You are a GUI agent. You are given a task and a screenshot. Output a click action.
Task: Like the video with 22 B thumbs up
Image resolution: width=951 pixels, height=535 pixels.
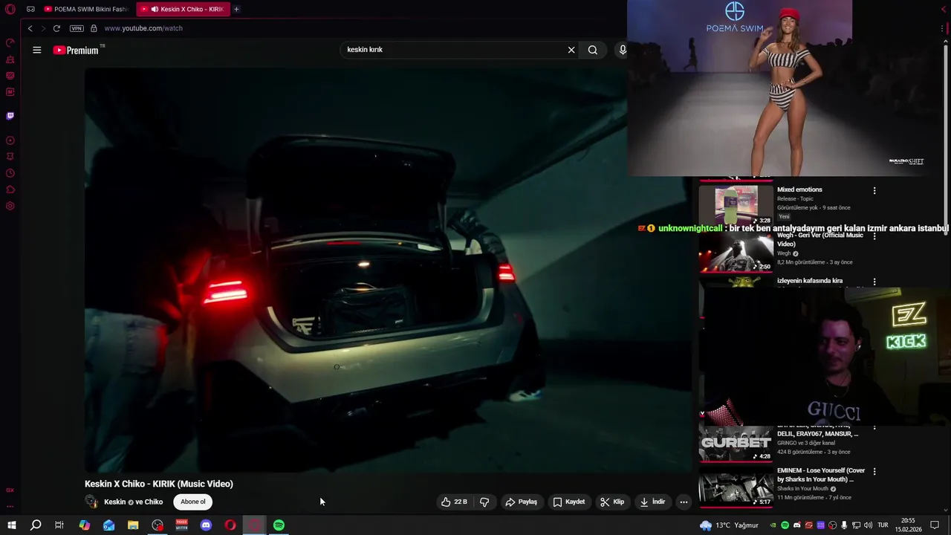(454, 502)
